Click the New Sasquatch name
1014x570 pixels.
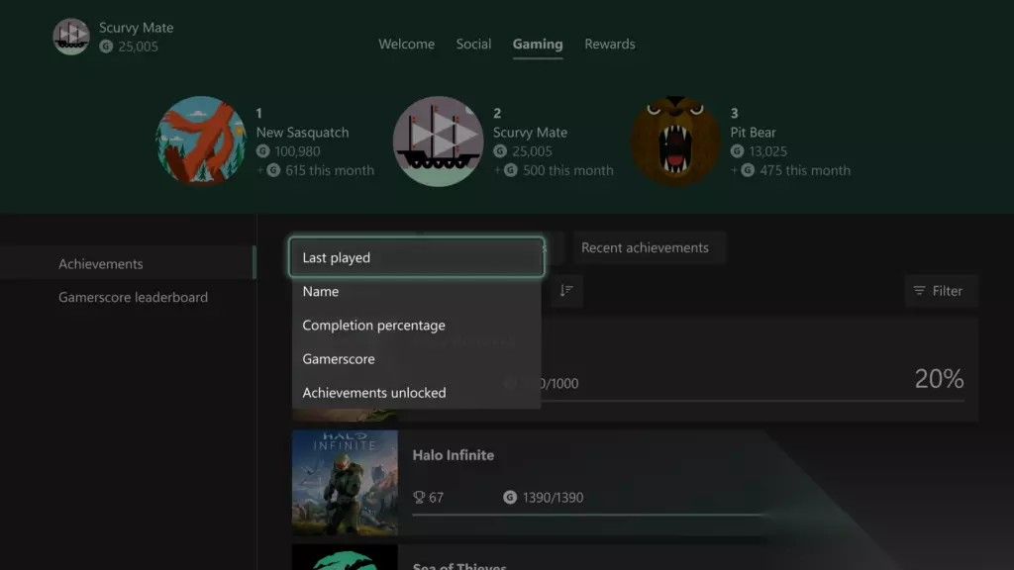coord(302,132)
